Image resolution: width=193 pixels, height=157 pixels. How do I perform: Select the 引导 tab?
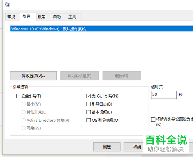coord(28,17)
